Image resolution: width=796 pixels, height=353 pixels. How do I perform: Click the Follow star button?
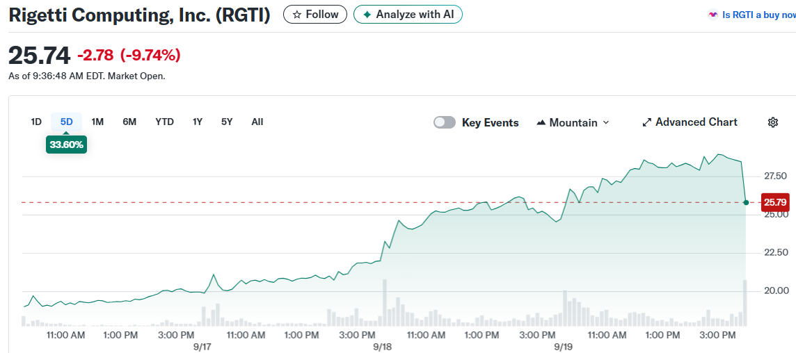(315, 14)
